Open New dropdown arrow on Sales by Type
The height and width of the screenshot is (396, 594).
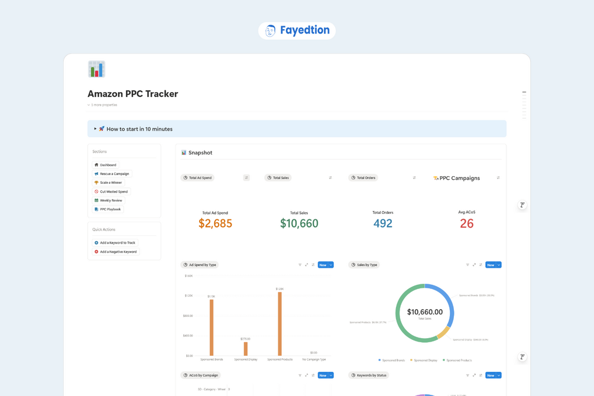(x=499, y=265)
